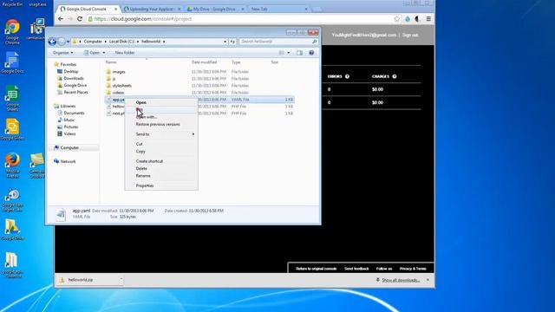Image resolution: width=555 pixels, height=312 pixels.
Task: Click the images folder icon
Action: (x=108, y=71)
